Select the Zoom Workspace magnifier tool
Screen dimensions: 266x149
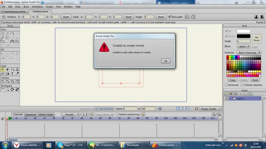click(x=7, y=89)
